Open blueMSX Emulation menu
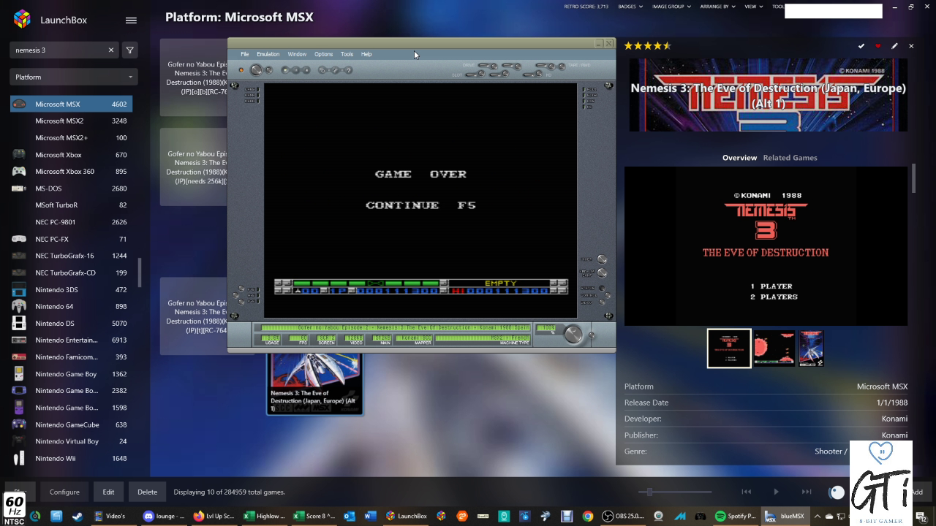936x526 pixels. coord(268,54)
